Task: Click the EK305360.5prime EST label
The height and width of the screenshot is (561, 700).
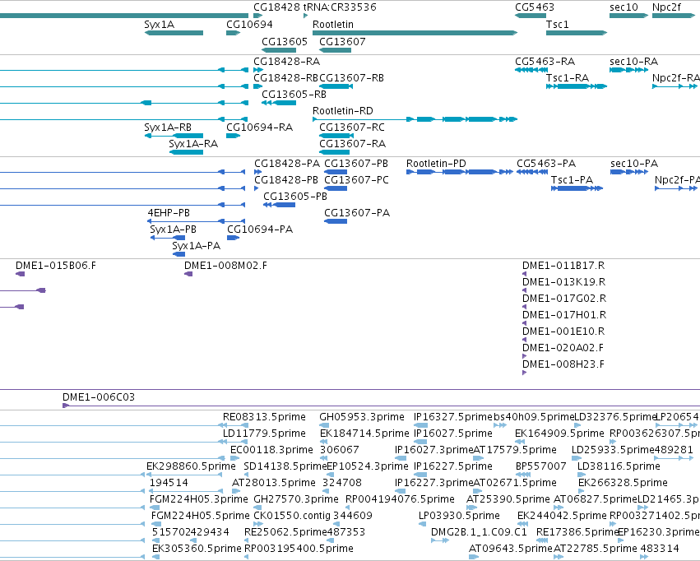Action: pos(197,549)
